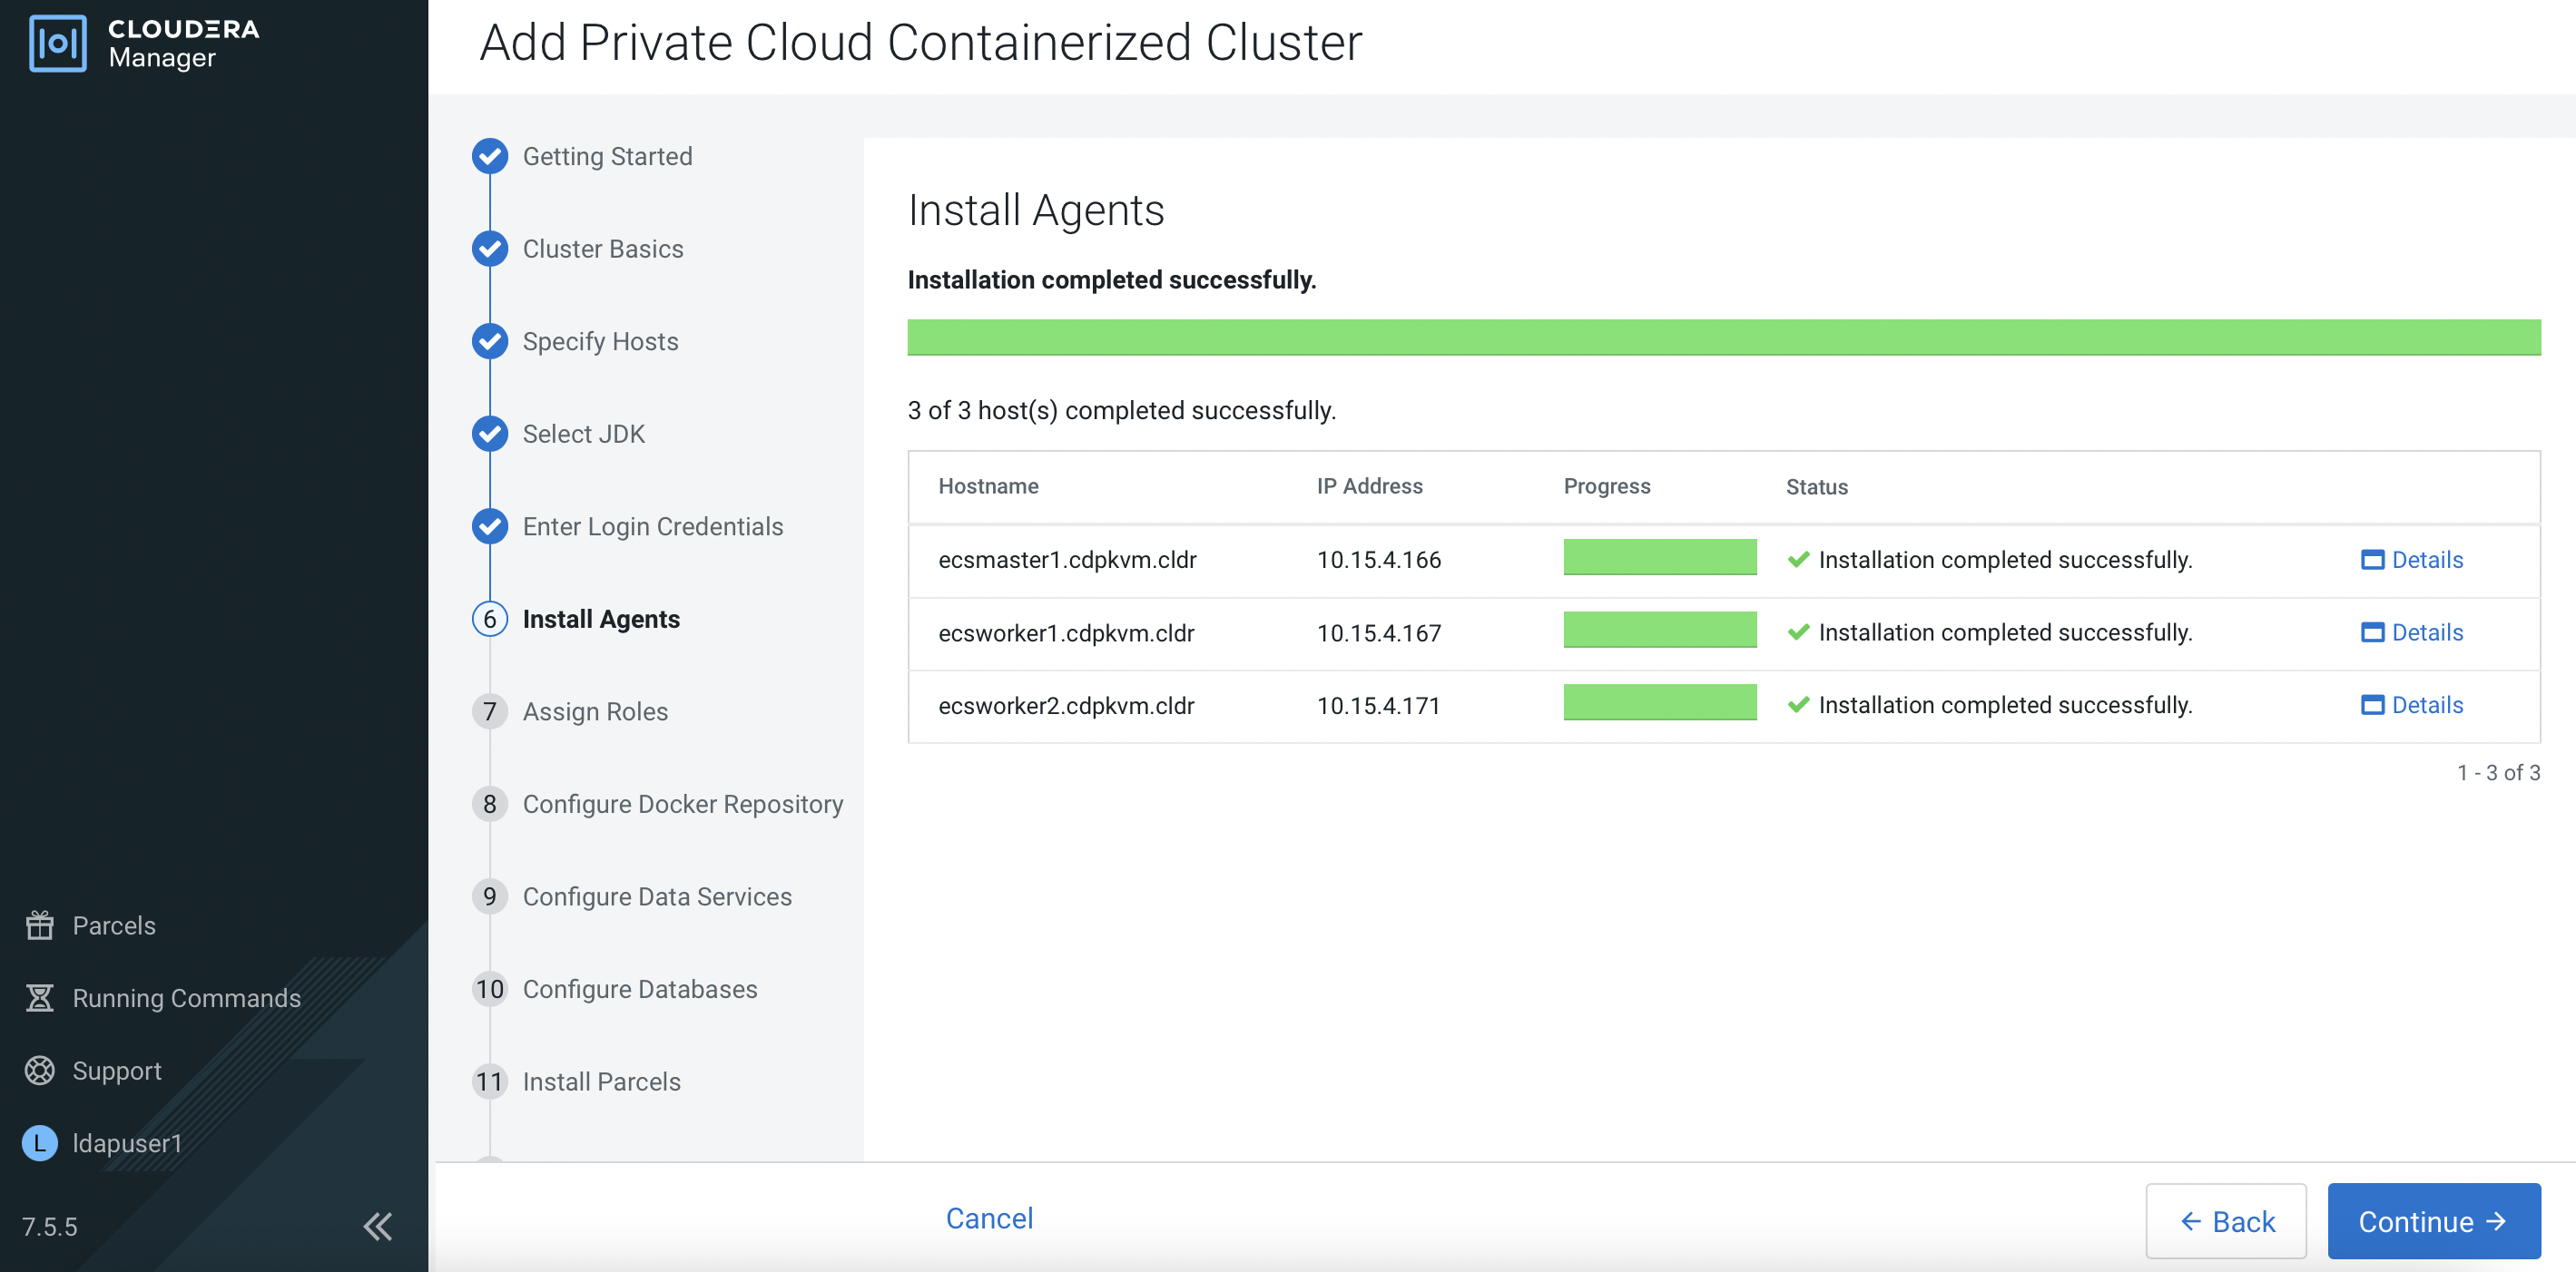Go to Cluster Basics wizard step

tap(602, 249)
